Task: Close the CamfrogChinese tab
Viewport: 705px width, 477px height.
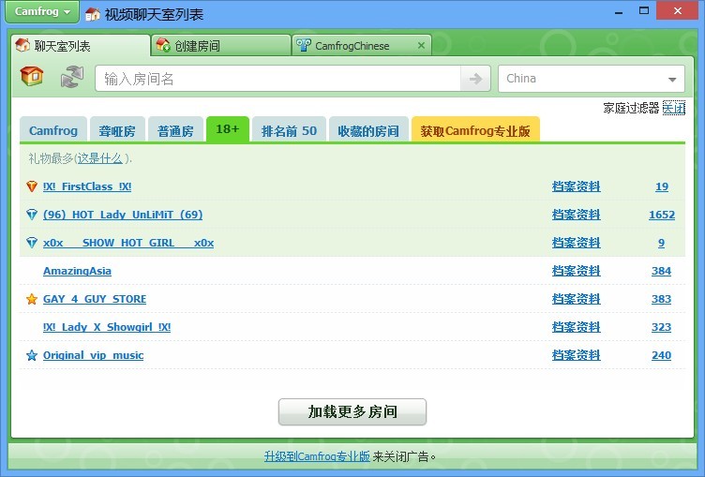Action: click(x=421, y=45)
